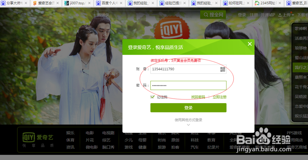Click the 找回密码 link
Viewport: 308px width, 160px height.
pyautogui.click(x=198, y=97)
